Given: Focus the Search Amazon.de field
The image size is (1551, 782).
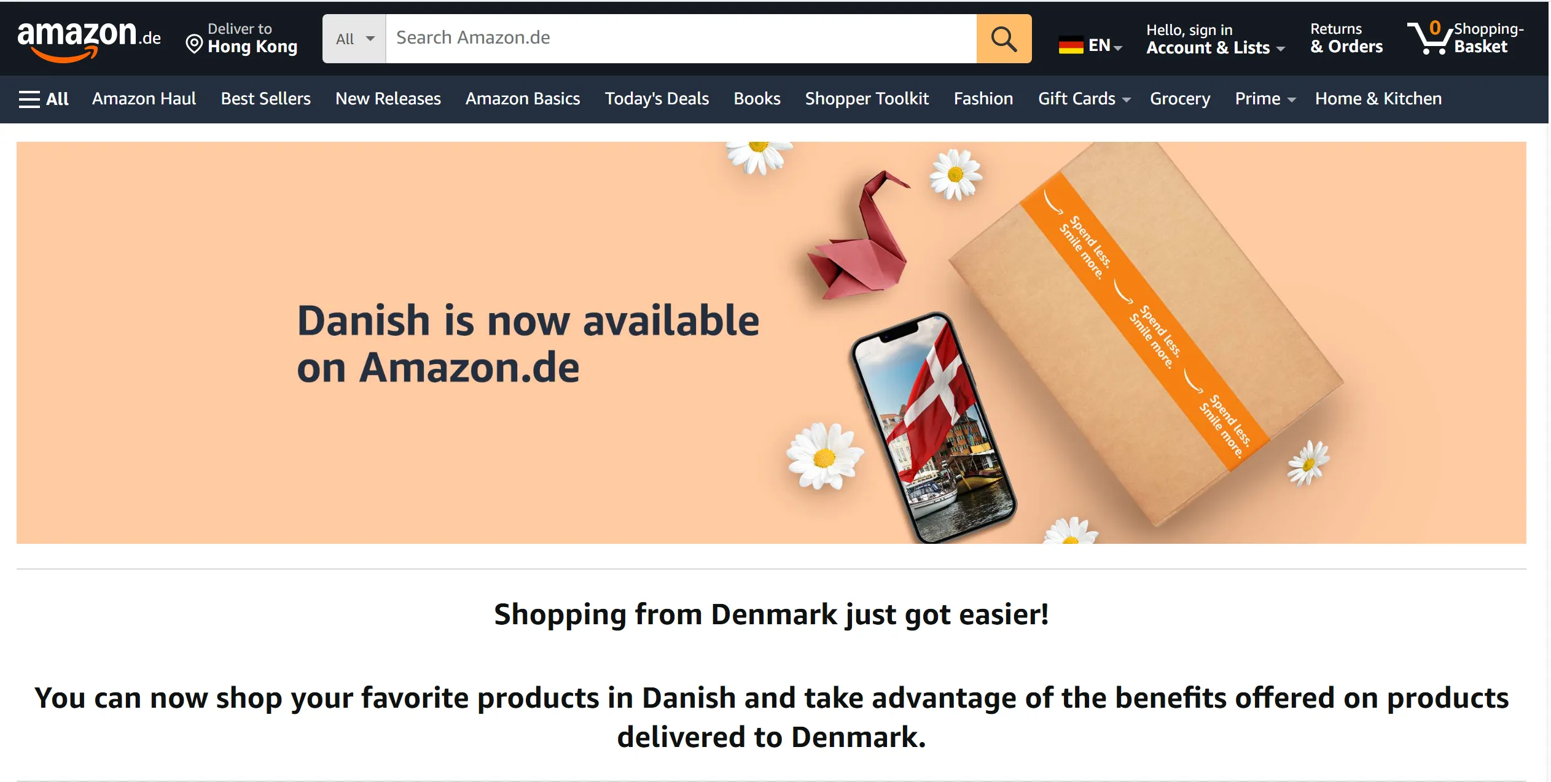Looking at the screenshot, I should [681, 39].
